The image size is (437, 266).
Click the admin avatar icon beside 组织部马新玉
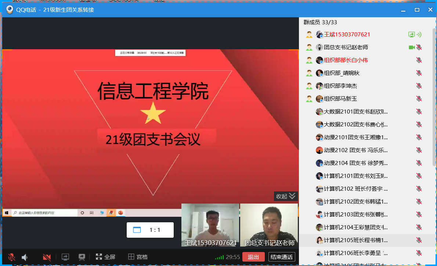point(309,99)
